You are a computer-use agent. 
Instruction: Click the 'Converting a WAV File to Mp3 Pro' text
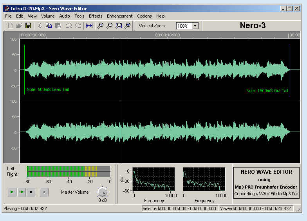pyautogui.click(x=266, y=194)
